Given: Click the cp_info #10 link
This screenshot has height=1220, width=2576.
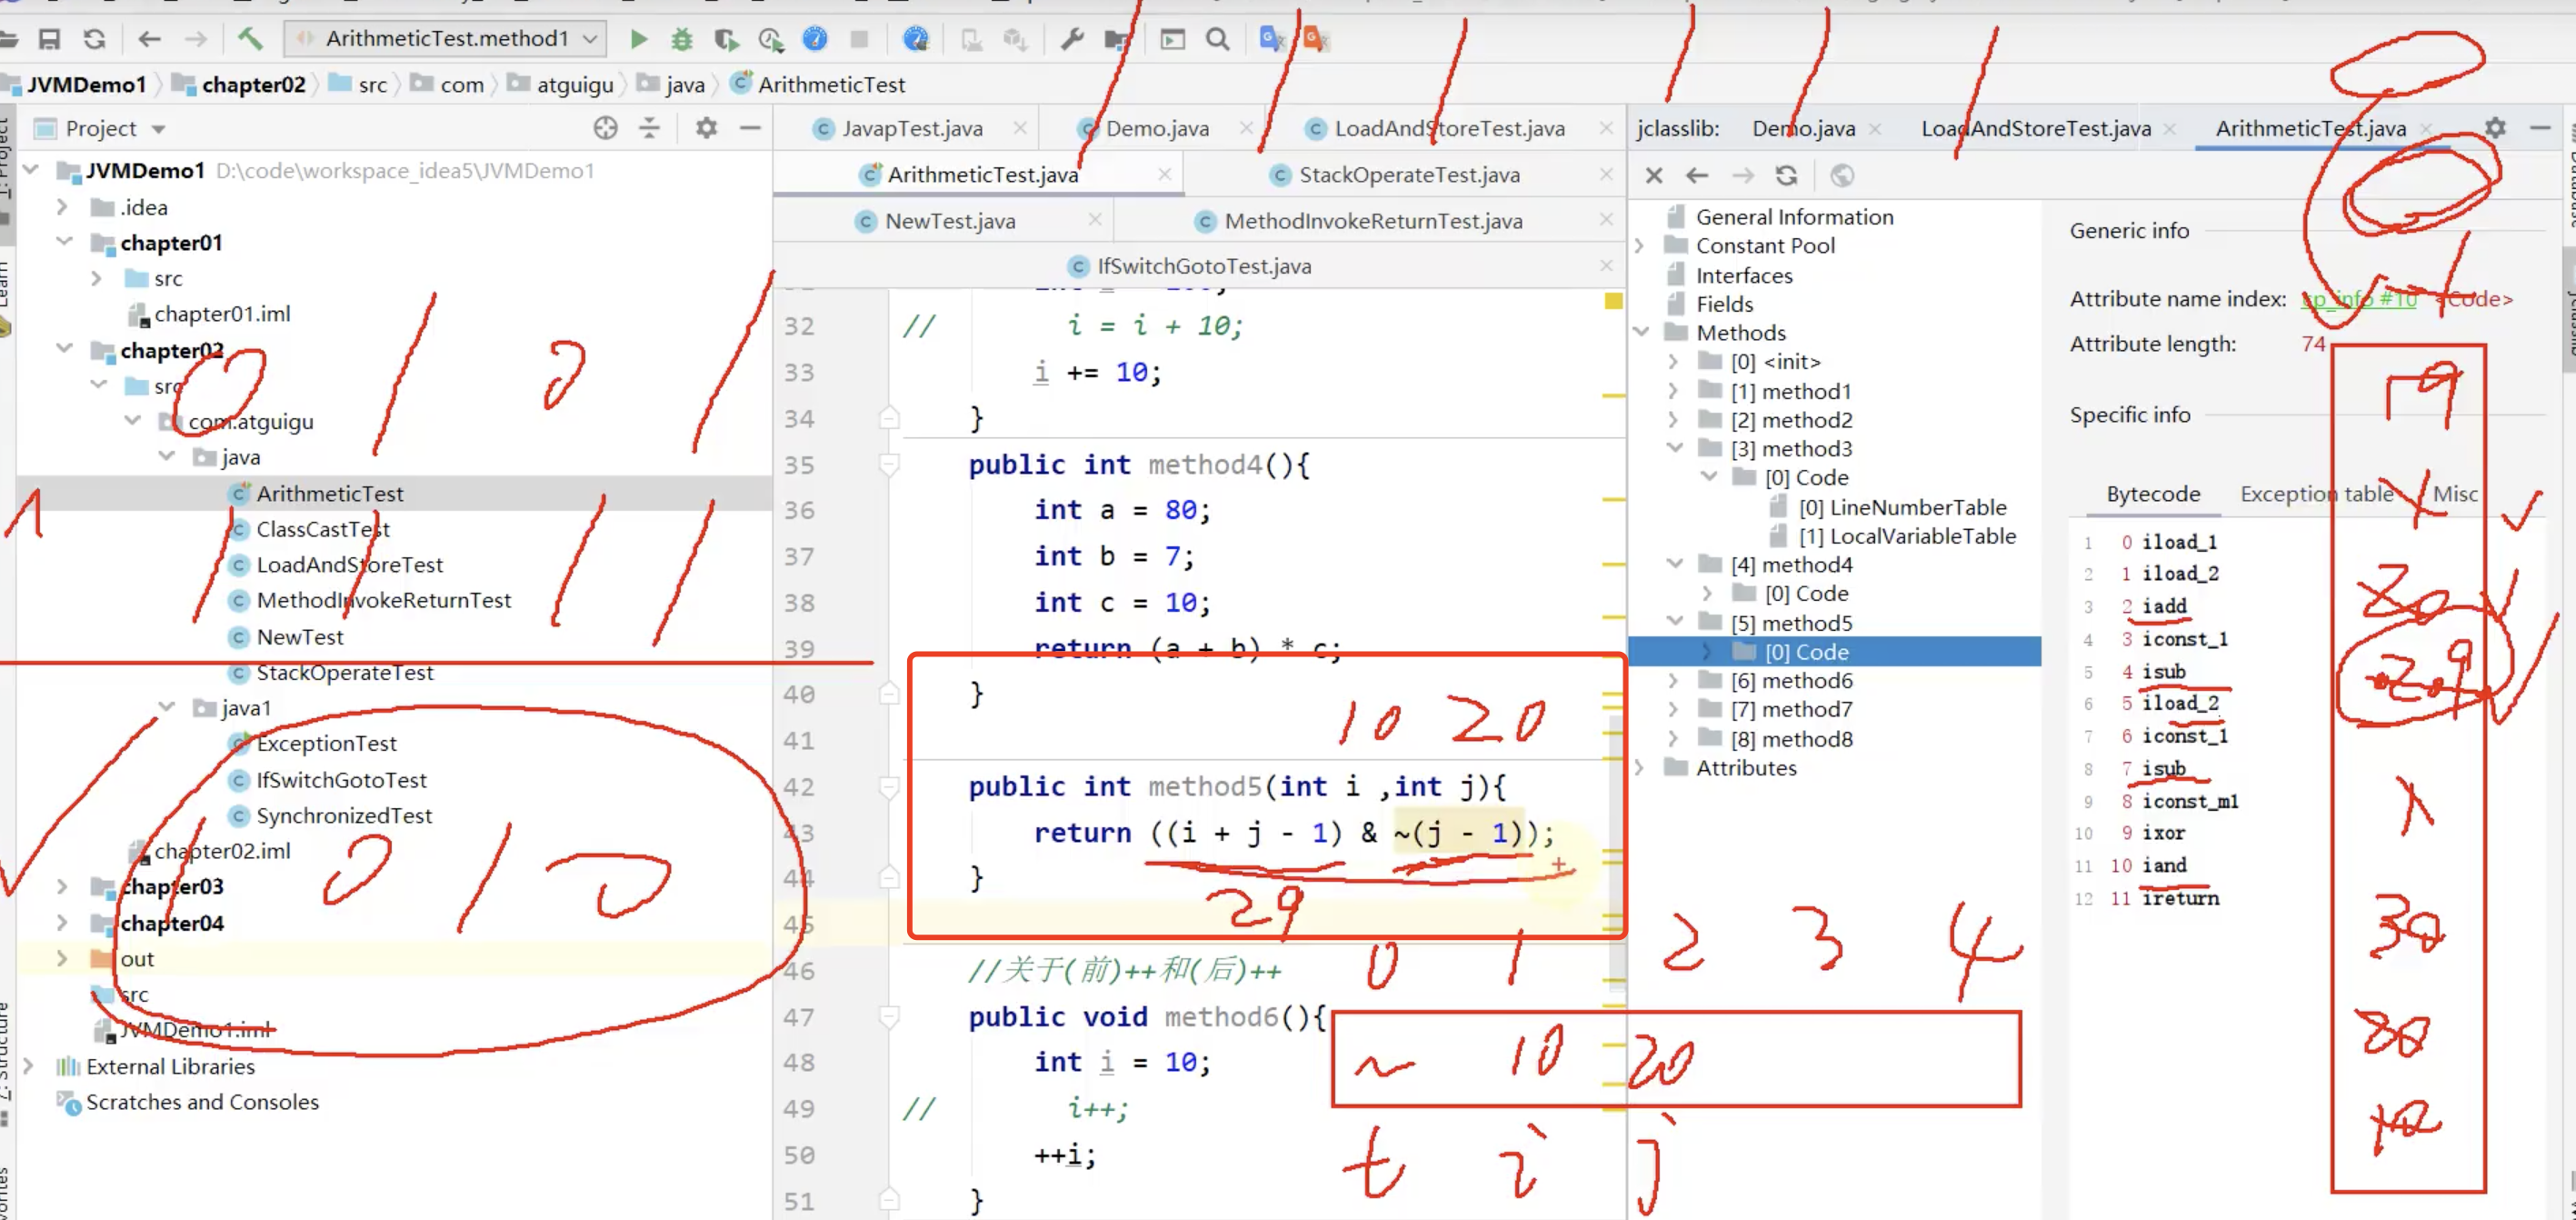Looking at the screenshot, I should 2358,299.
